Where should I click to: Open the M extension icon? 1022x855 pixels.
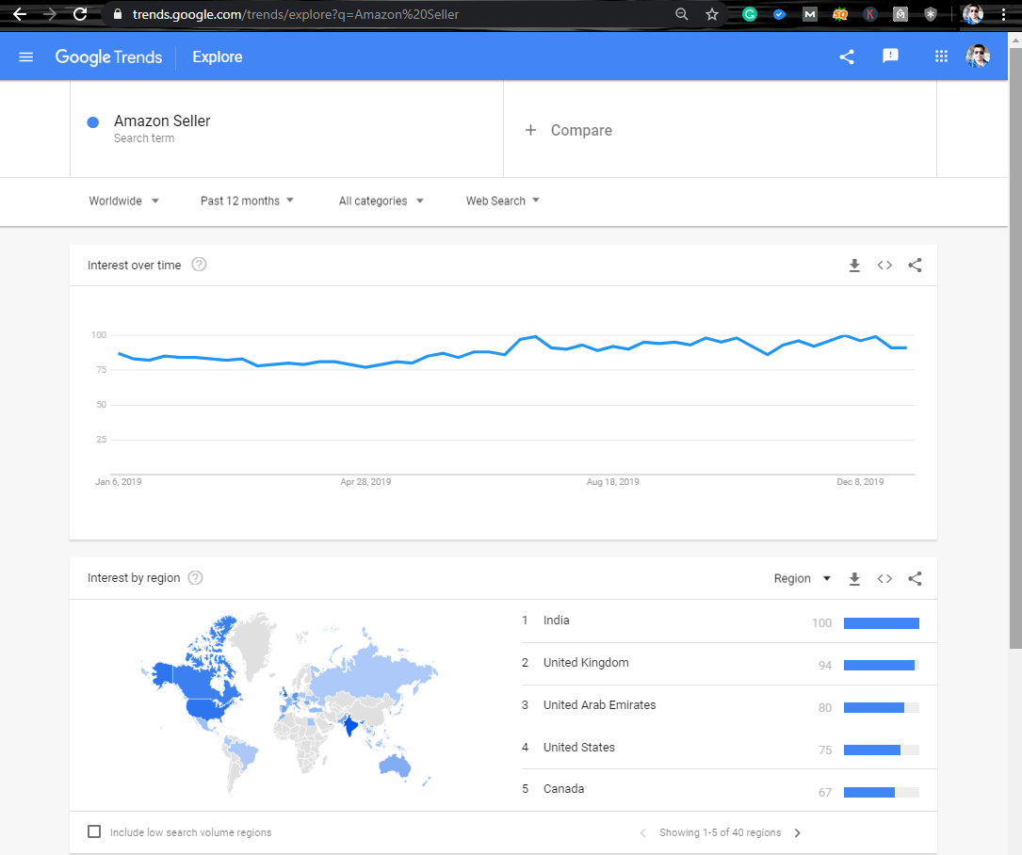[809, 14]
